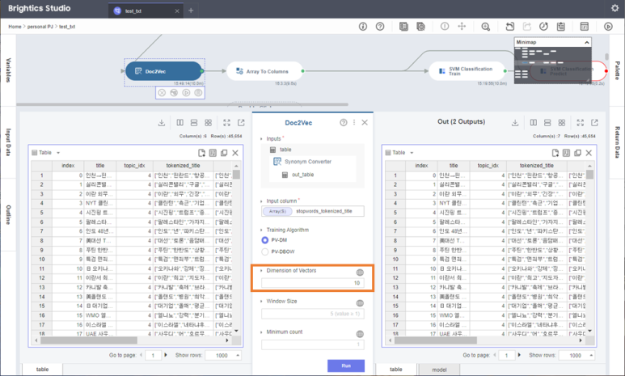Collapse the Minimum count section

pyautogui.click(x=261, y=332)
